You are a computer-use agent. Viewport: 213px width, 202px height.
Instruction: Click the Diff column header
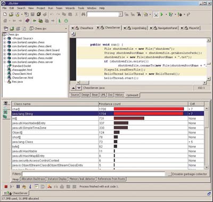tap(196, 104)
